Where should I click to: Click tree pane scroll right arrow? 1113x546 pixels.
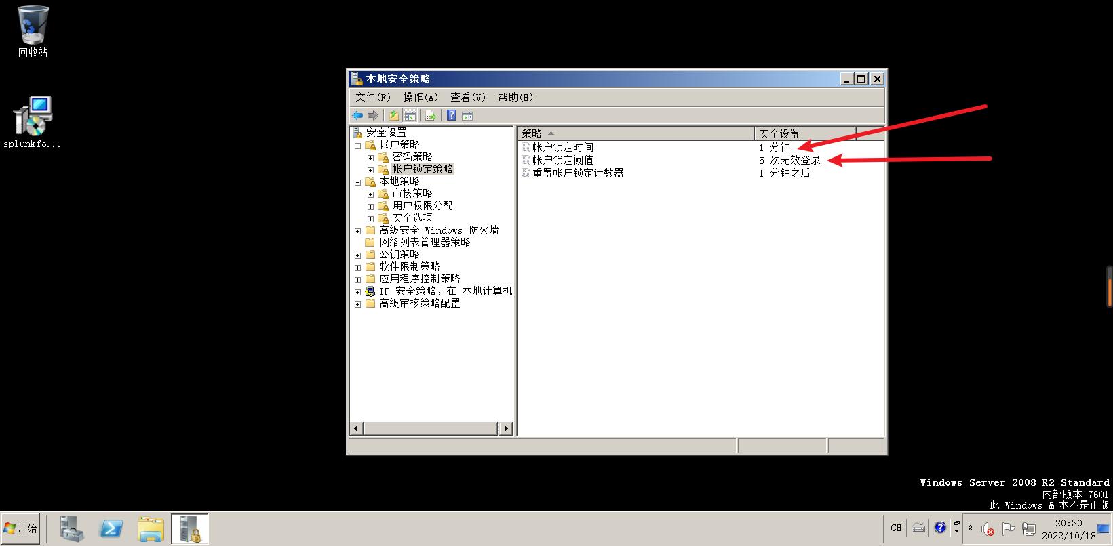[505, 428]
